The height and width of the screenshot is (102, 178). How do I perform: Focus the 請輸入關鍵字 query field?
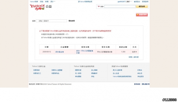pyautogui.click(x=51, y=21)
